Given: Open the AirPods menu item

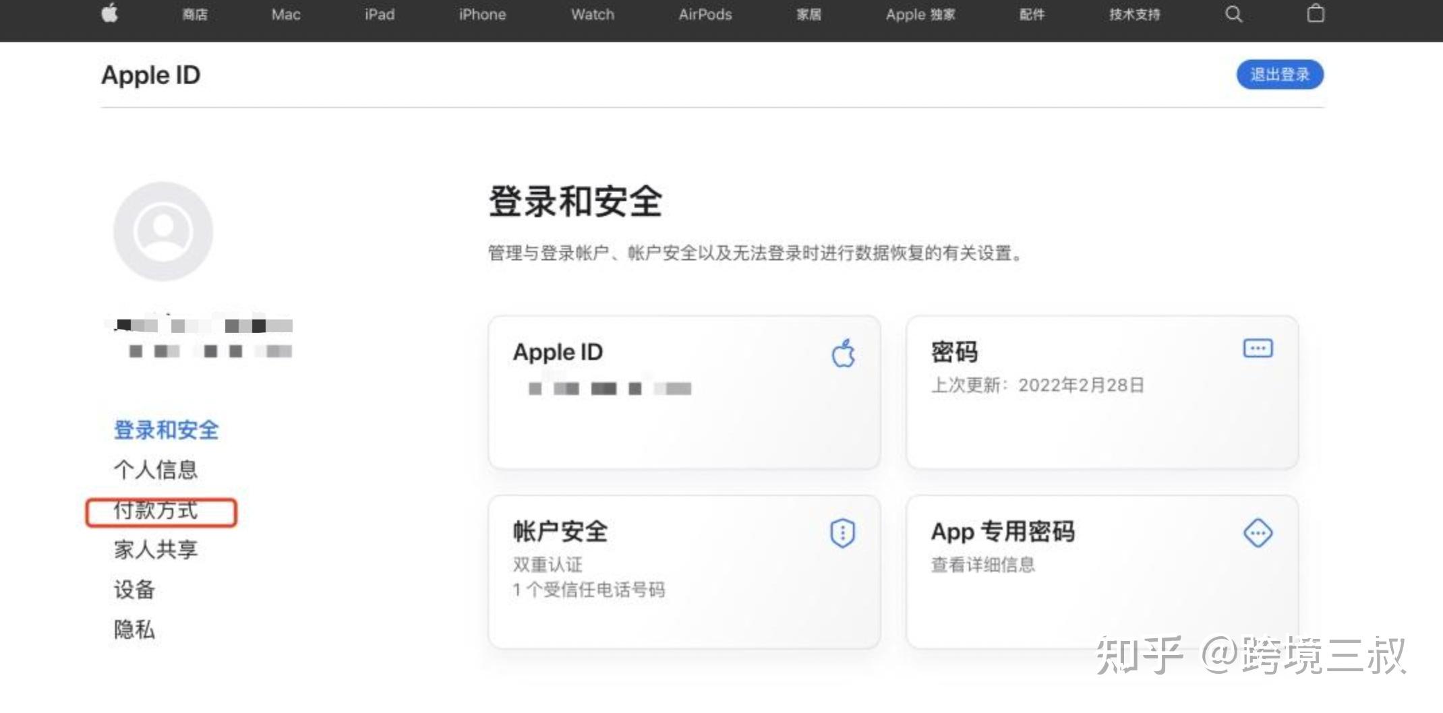Looking at the screenshot, I should [x=705, y=14].
